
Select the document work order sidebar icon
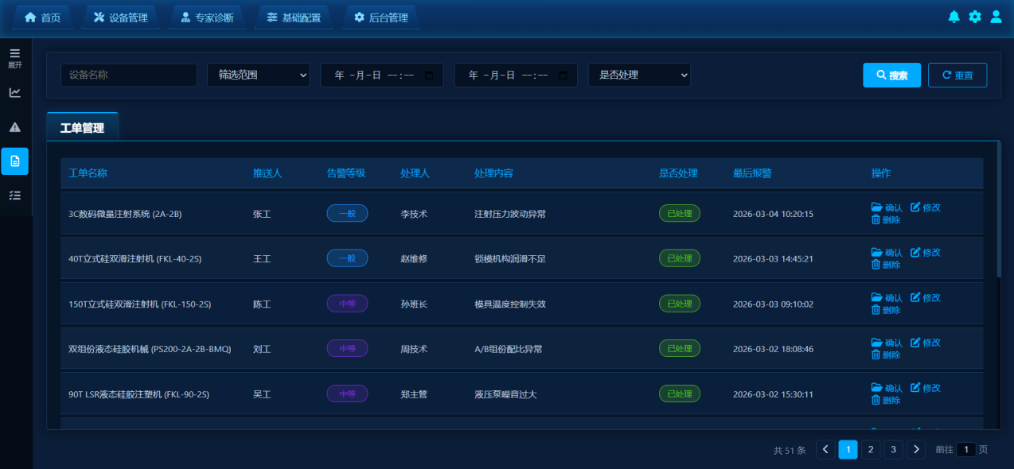[15, 161]
